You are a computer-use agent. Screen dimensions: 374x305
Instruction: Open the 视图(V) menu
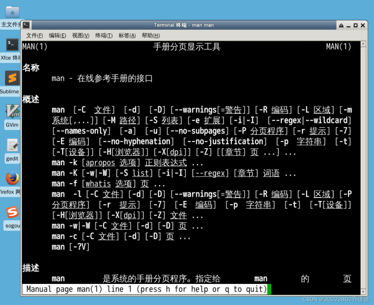(x=81, y=36)
